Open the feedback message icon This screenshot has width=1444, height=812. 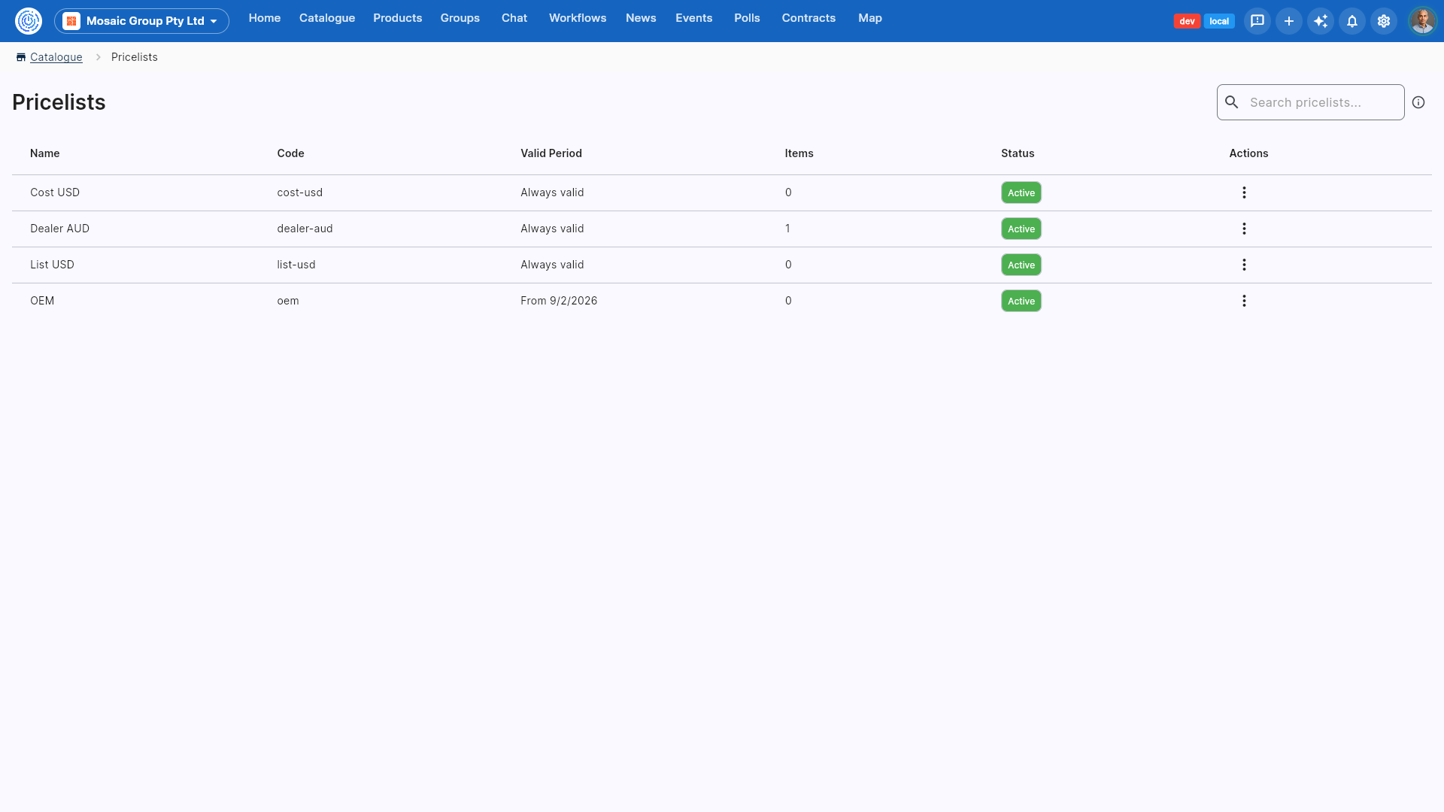[1257, 21]
